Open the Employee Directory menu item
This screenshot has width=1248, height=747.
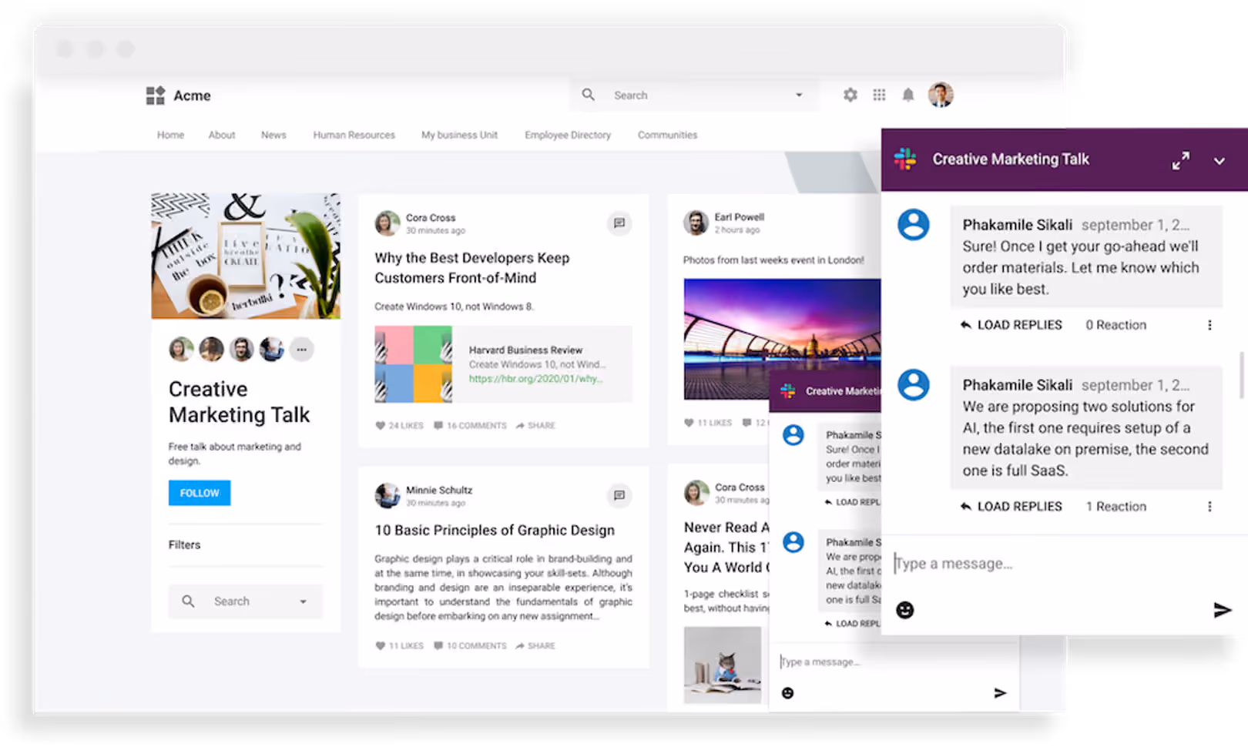tap(568, 135)
